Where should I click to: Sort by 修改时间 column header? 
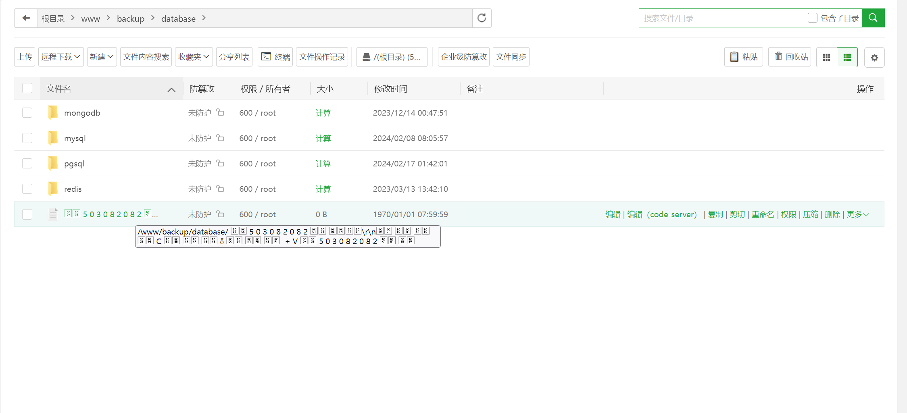tap(391, 89)
